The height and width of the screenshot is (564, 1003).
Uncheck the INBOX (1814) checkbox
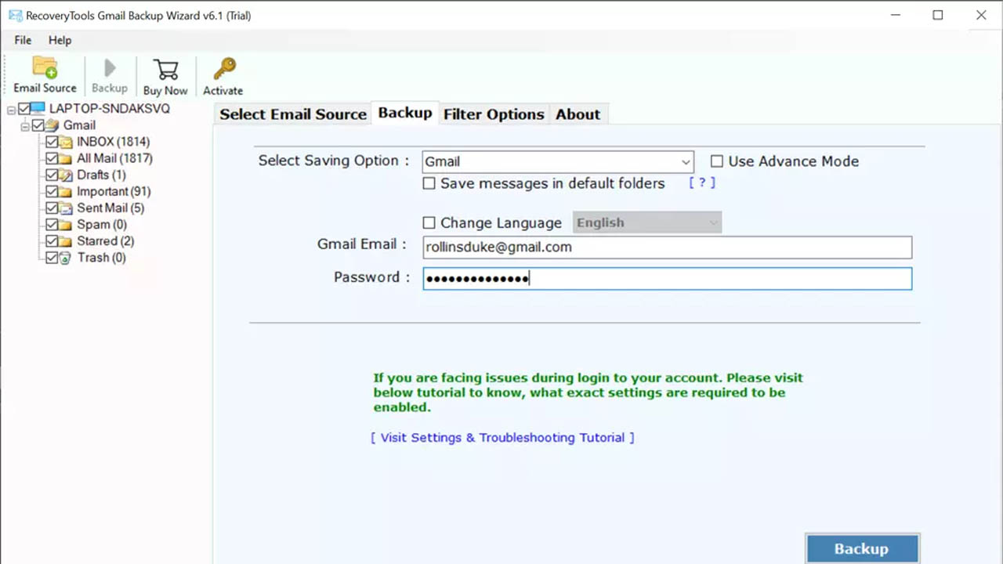tap(52, 142)
